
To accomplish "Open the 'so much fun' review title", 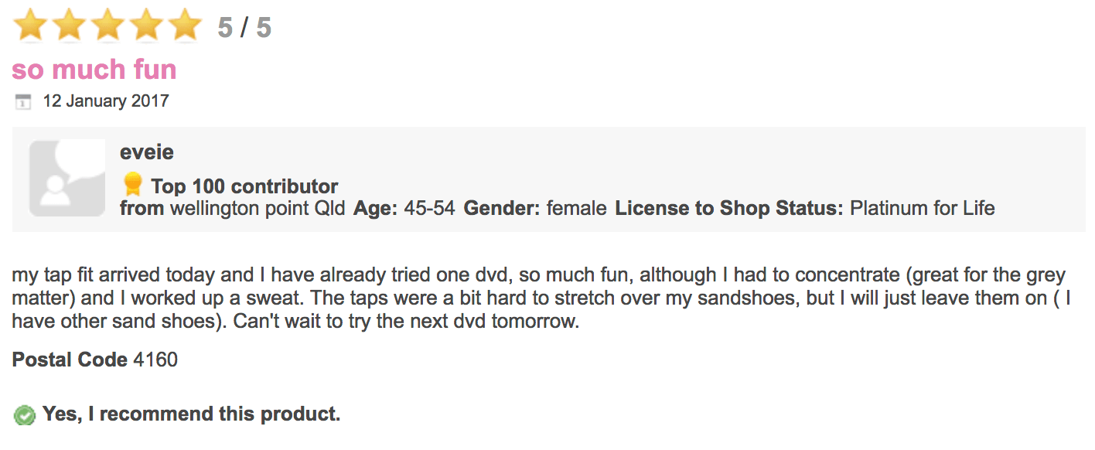I will coord(94,70).
